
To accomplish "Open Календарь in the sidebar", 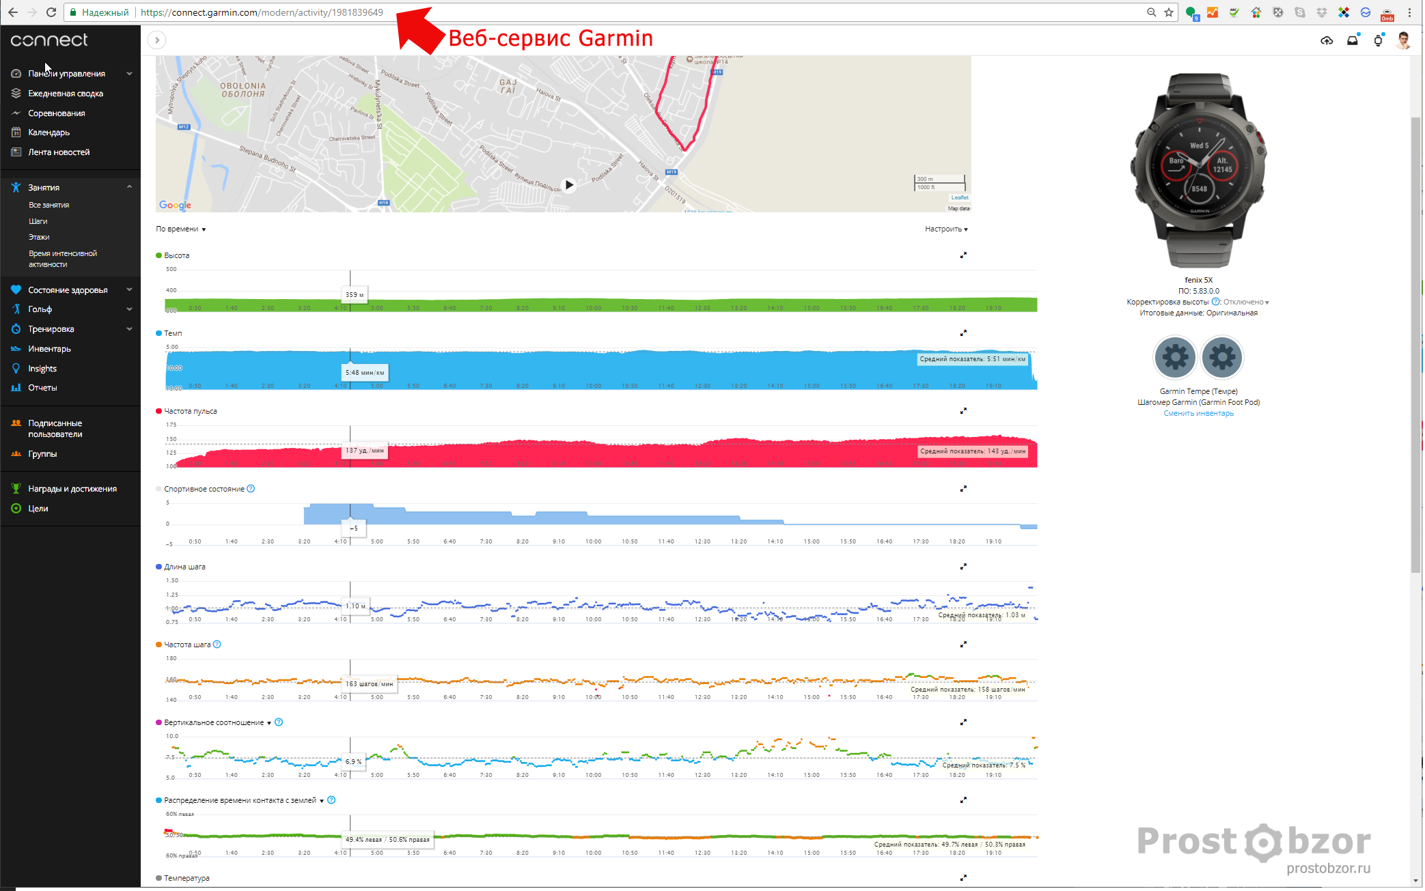I will click(49, 132).
